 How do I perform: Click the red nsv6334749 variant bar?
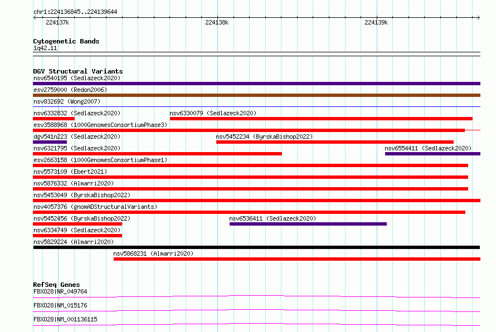(77, 236)
